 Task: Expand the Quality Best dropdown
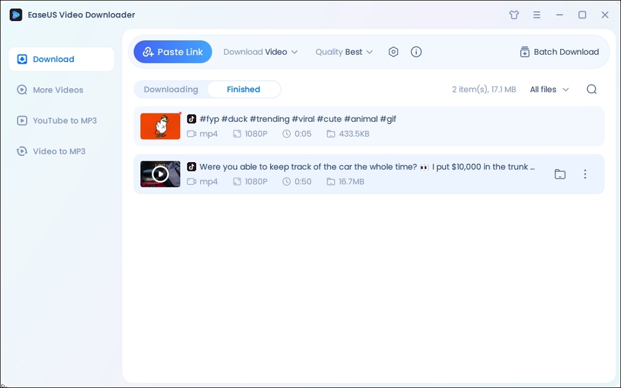coord(344,52)
